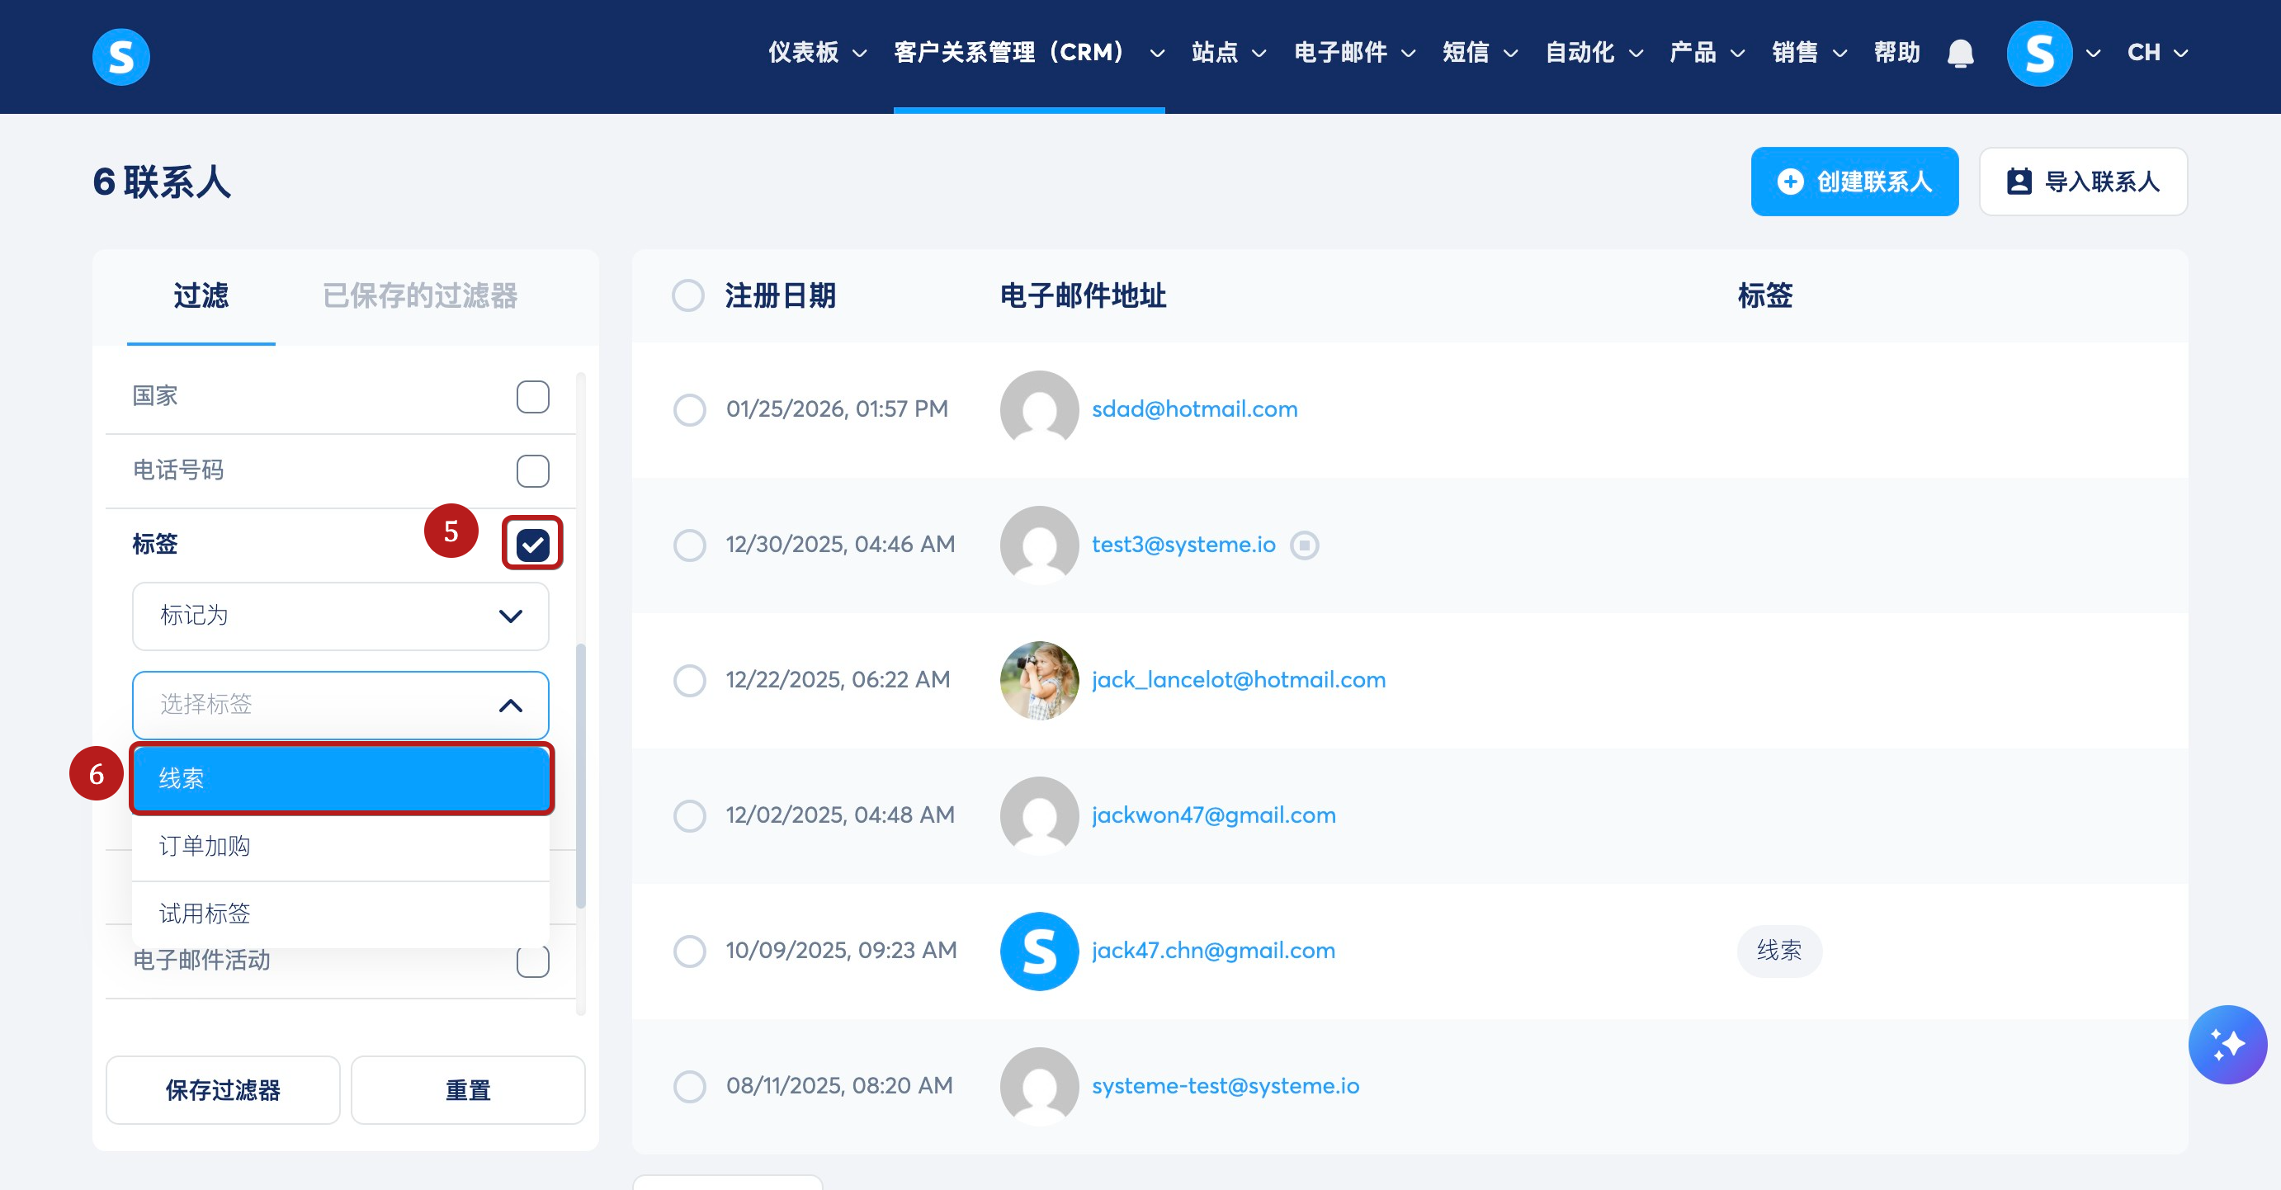Switch to 已保存的过滤器 tab
The height and width of the screenshot is (1190, 2281).
click(420, 295)
